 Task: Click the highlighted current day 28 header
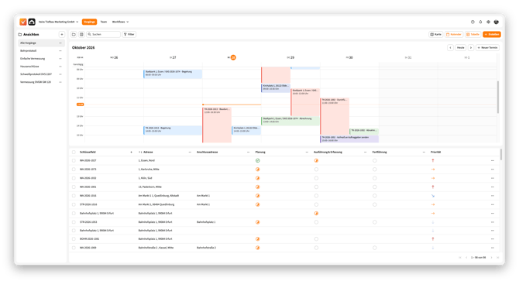coord(233,57)
